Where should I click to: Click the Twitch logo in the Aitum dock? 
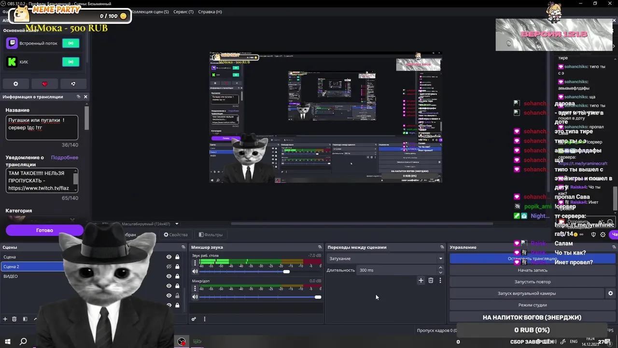pos(12,43)
